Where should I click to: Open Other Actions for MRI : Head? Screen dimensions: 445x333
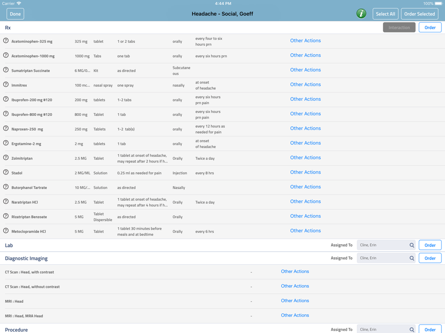(x=295, y=301)
